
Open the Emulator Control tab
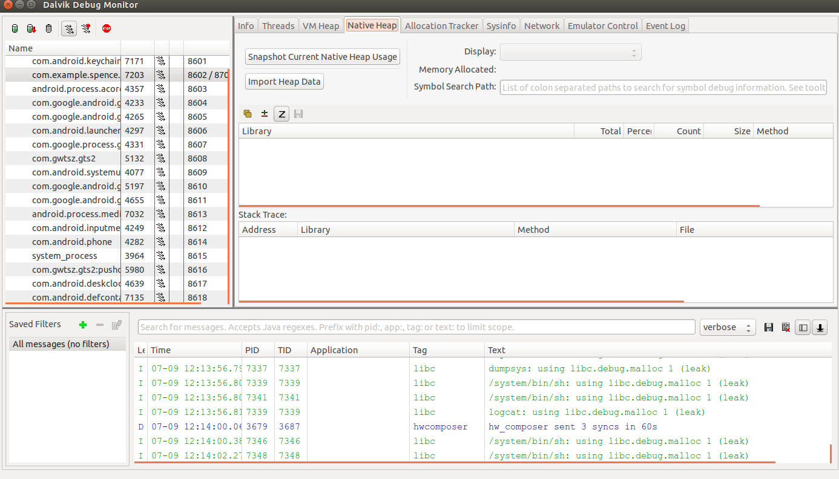(602, 25)
